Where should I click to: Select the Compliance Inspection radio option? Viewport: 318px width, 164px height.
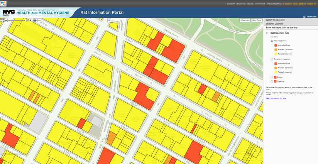272,59
